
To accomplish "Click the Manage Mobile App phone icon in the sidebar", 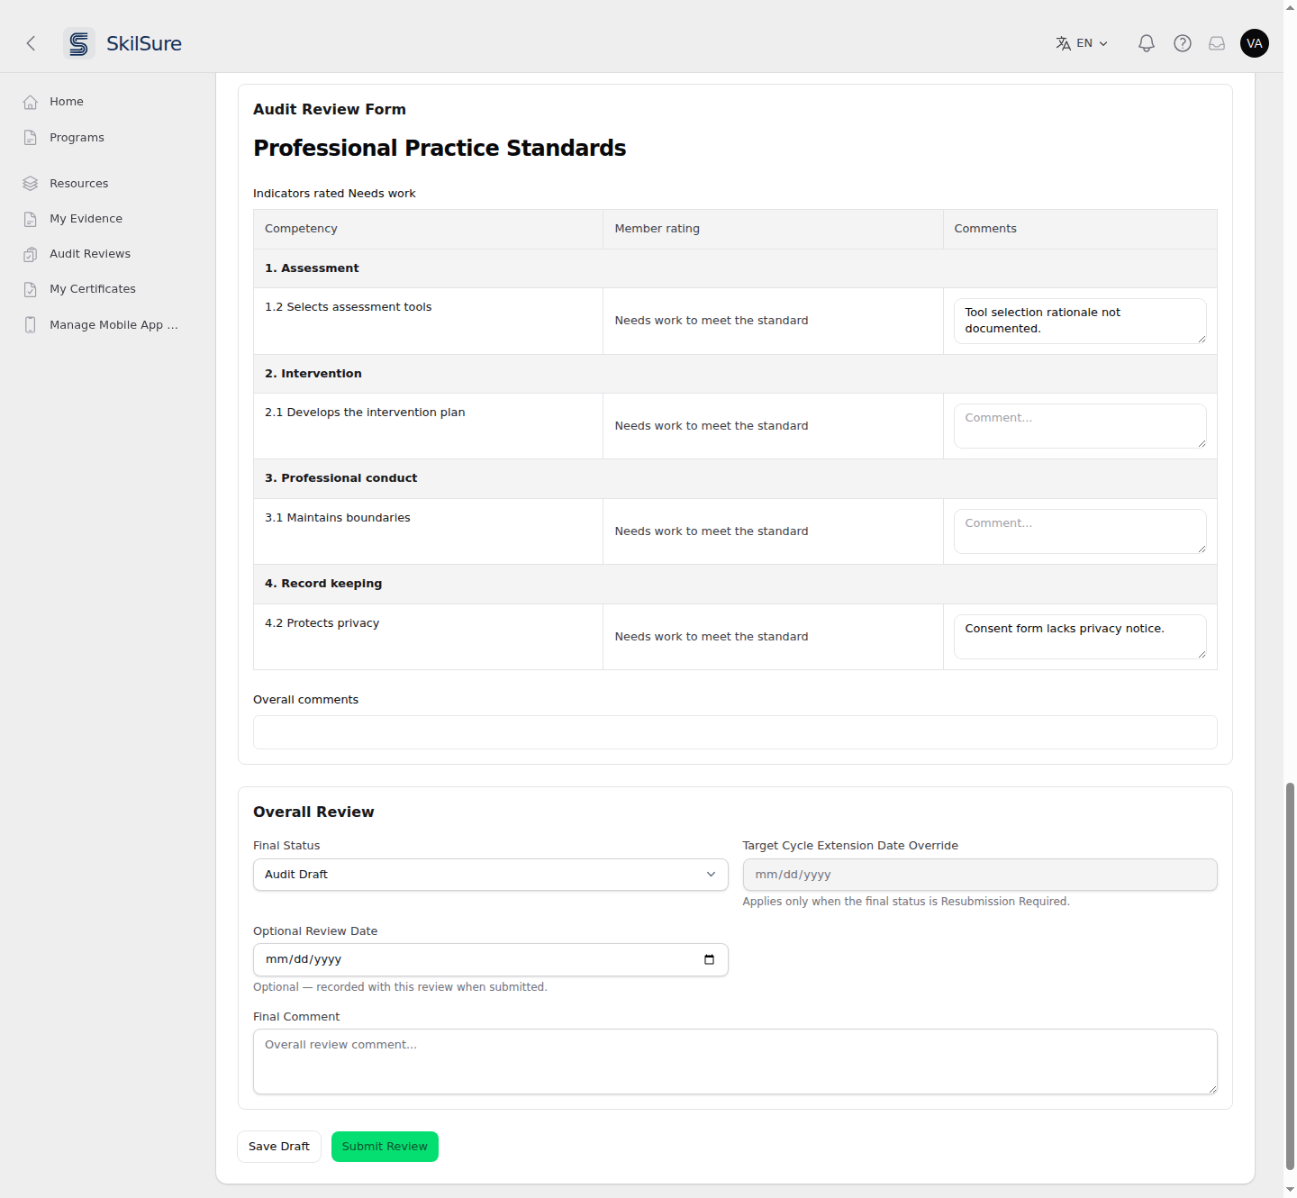I will (x=31, y=325).
